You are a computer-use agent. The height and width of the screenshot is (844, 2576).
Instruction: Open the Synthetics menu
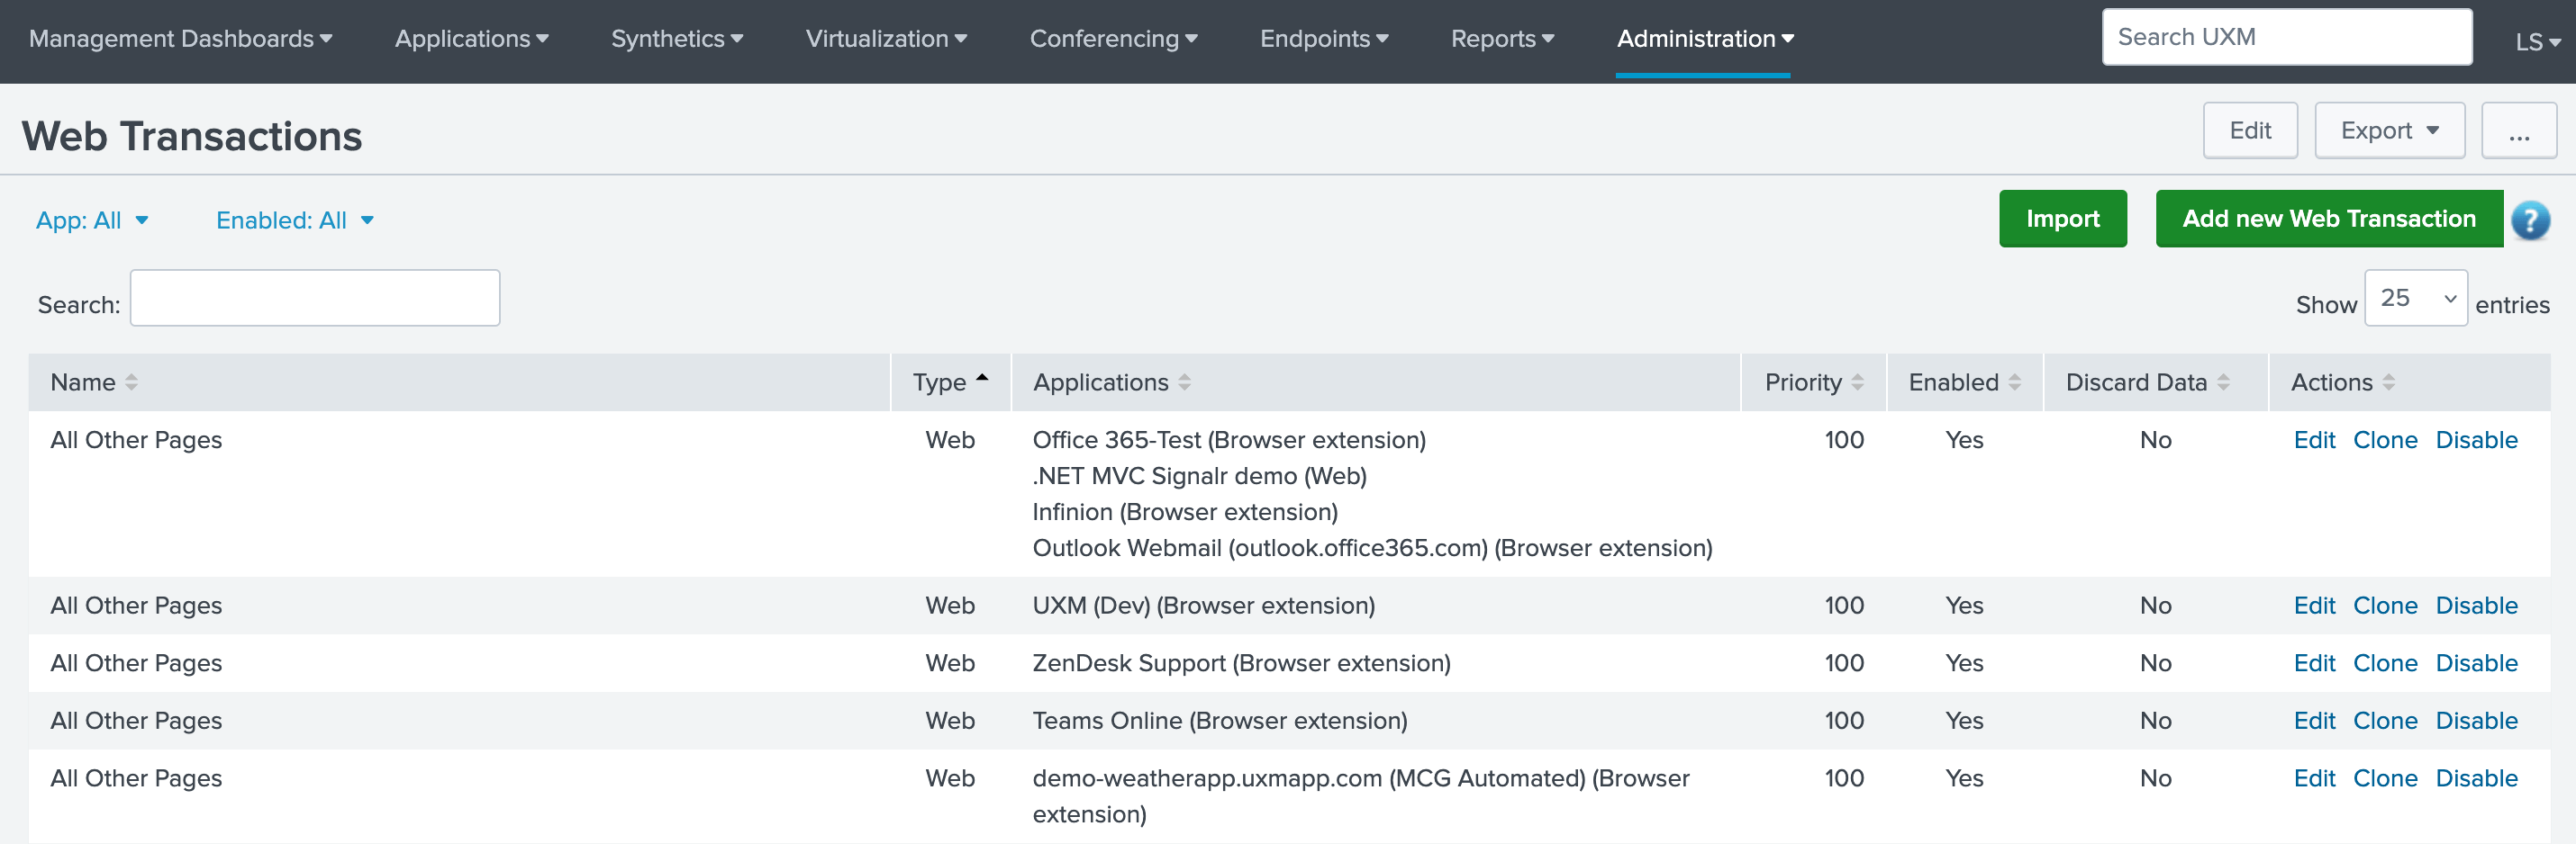pos(676,39)
